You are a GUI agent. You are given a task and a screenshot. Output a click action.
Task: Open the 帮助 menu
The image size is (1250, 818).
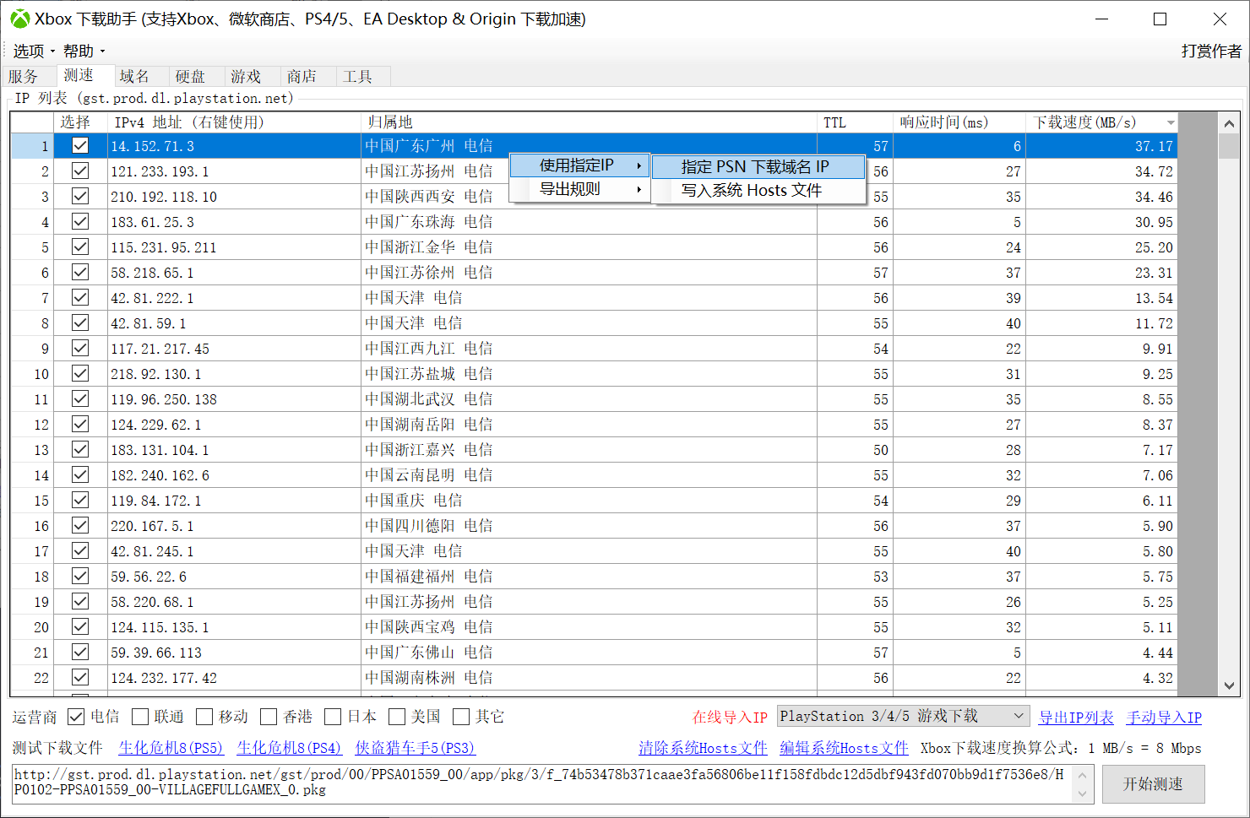(x=84, y=51)
